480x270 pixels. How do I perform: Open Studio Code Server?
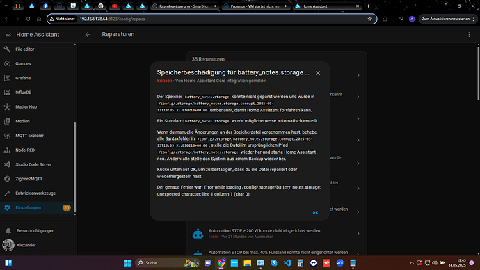pyautogui.click(x=37, y=164)
